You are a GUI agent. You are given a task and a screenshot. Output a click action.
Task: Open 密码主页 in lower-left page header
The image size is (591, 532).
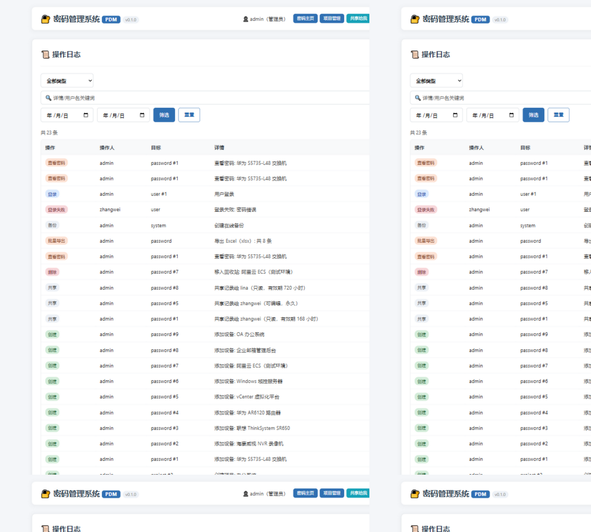click(x=305, y=493)
